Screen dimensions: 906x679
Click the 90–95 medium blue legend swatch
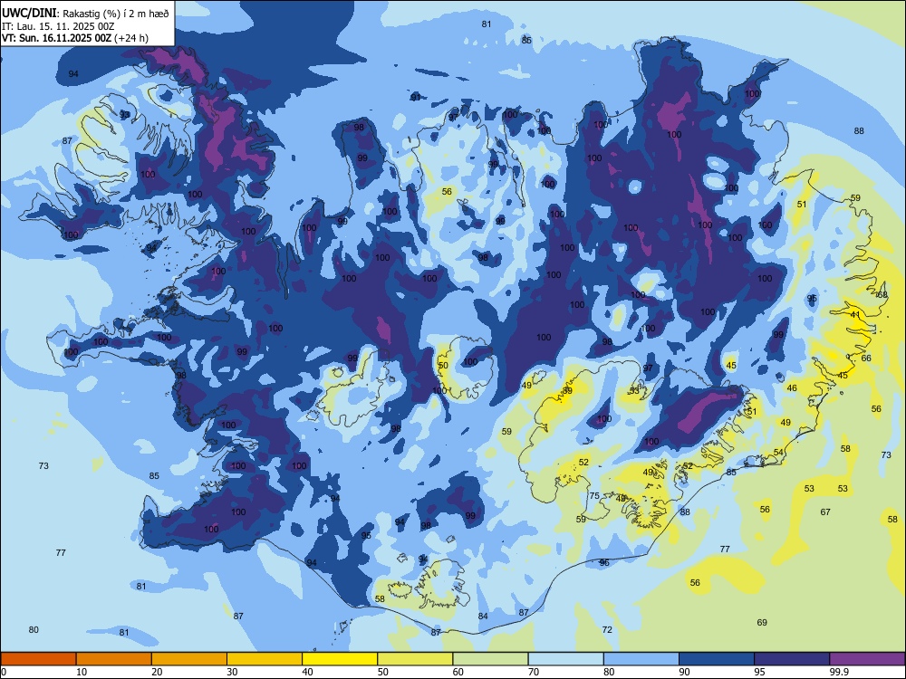(x=717, y=659)
